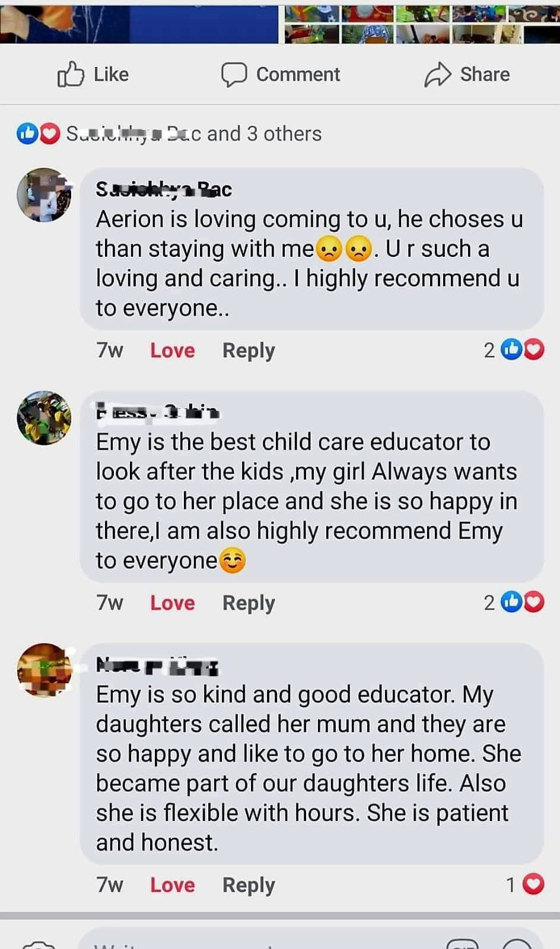Reply to the 'kind and good educator' comment
The width and height of the screenshot is (560, 949).
pos(249,886)
